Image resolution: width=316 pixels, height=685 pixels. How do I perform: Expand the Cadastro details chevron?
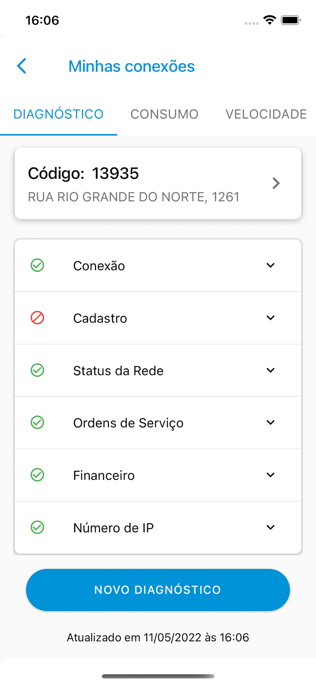click(x=270, y=318)
